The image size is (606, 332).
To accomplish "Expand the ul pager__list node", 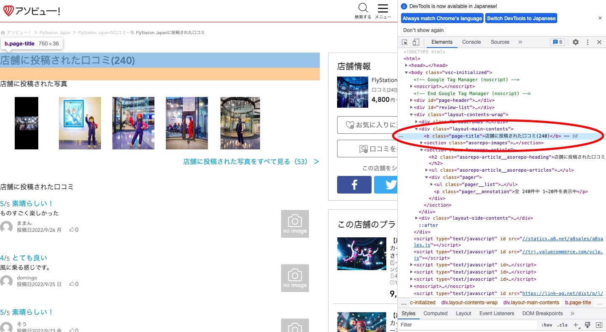I will [432, 185].
